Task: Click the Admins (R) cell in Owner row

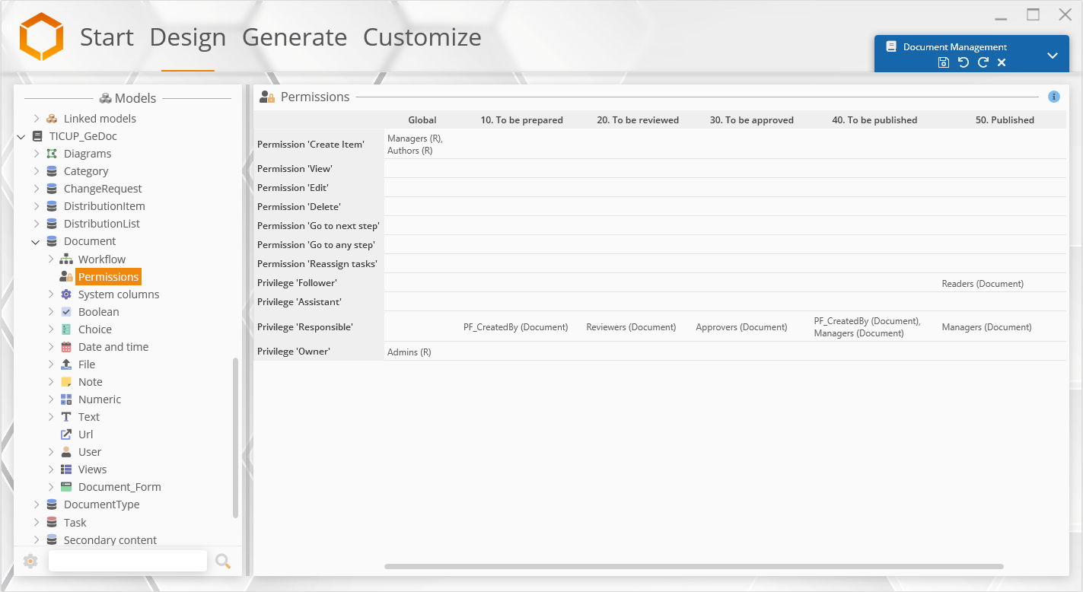Action: point(409,352)
